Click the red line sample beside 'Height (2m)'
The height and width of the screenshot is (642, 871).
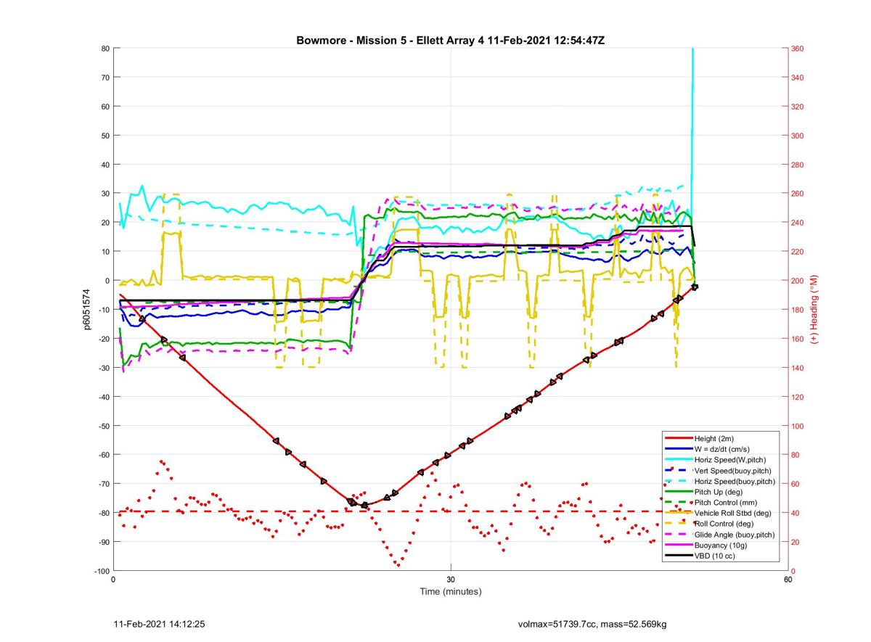point(679,439)
